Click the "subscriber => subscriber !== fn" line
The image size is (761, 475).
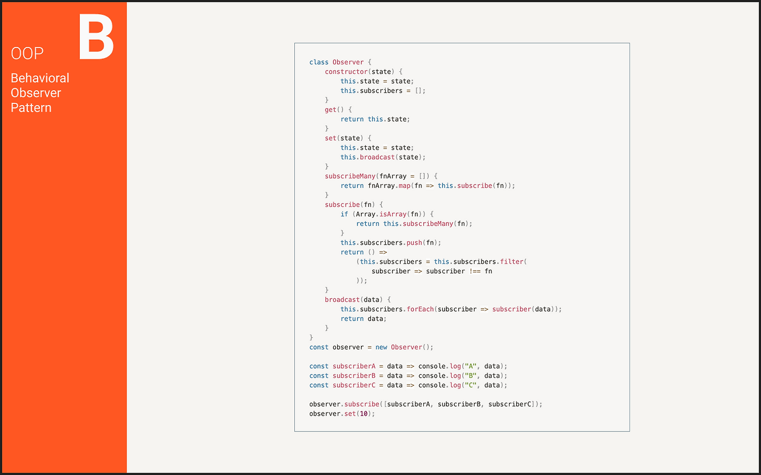[x=432, y=271]
